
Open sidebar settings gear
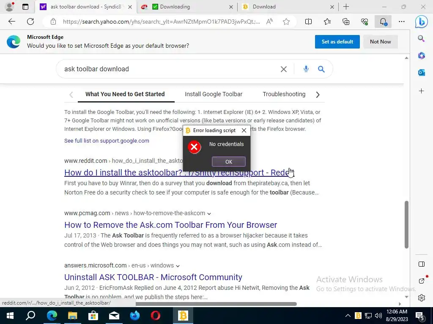click(422, 298)
